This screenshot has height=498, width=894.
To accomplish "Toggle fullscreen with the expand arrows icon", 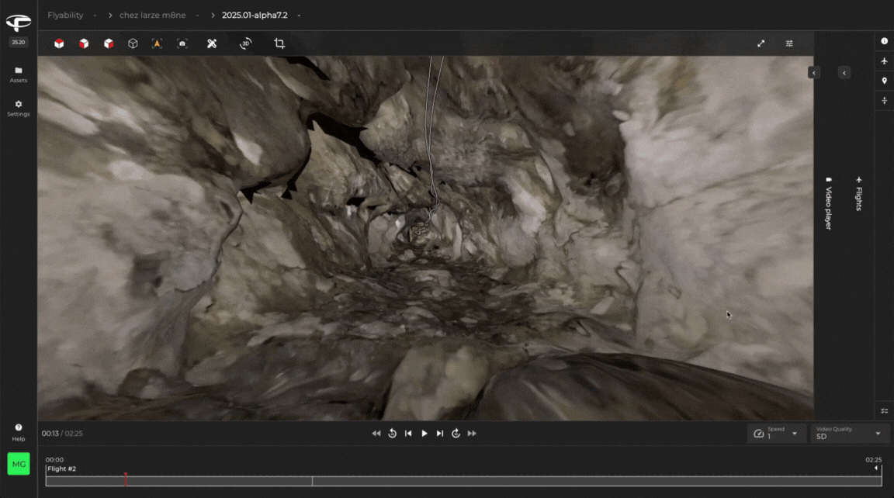I will (x=761, y=44).
